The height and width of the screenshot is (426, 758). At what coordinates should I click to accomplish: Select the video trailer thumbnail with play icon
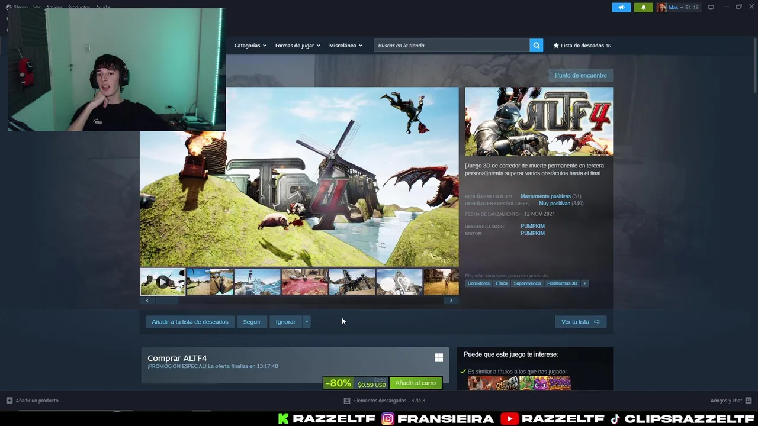(x=162, y=282)
